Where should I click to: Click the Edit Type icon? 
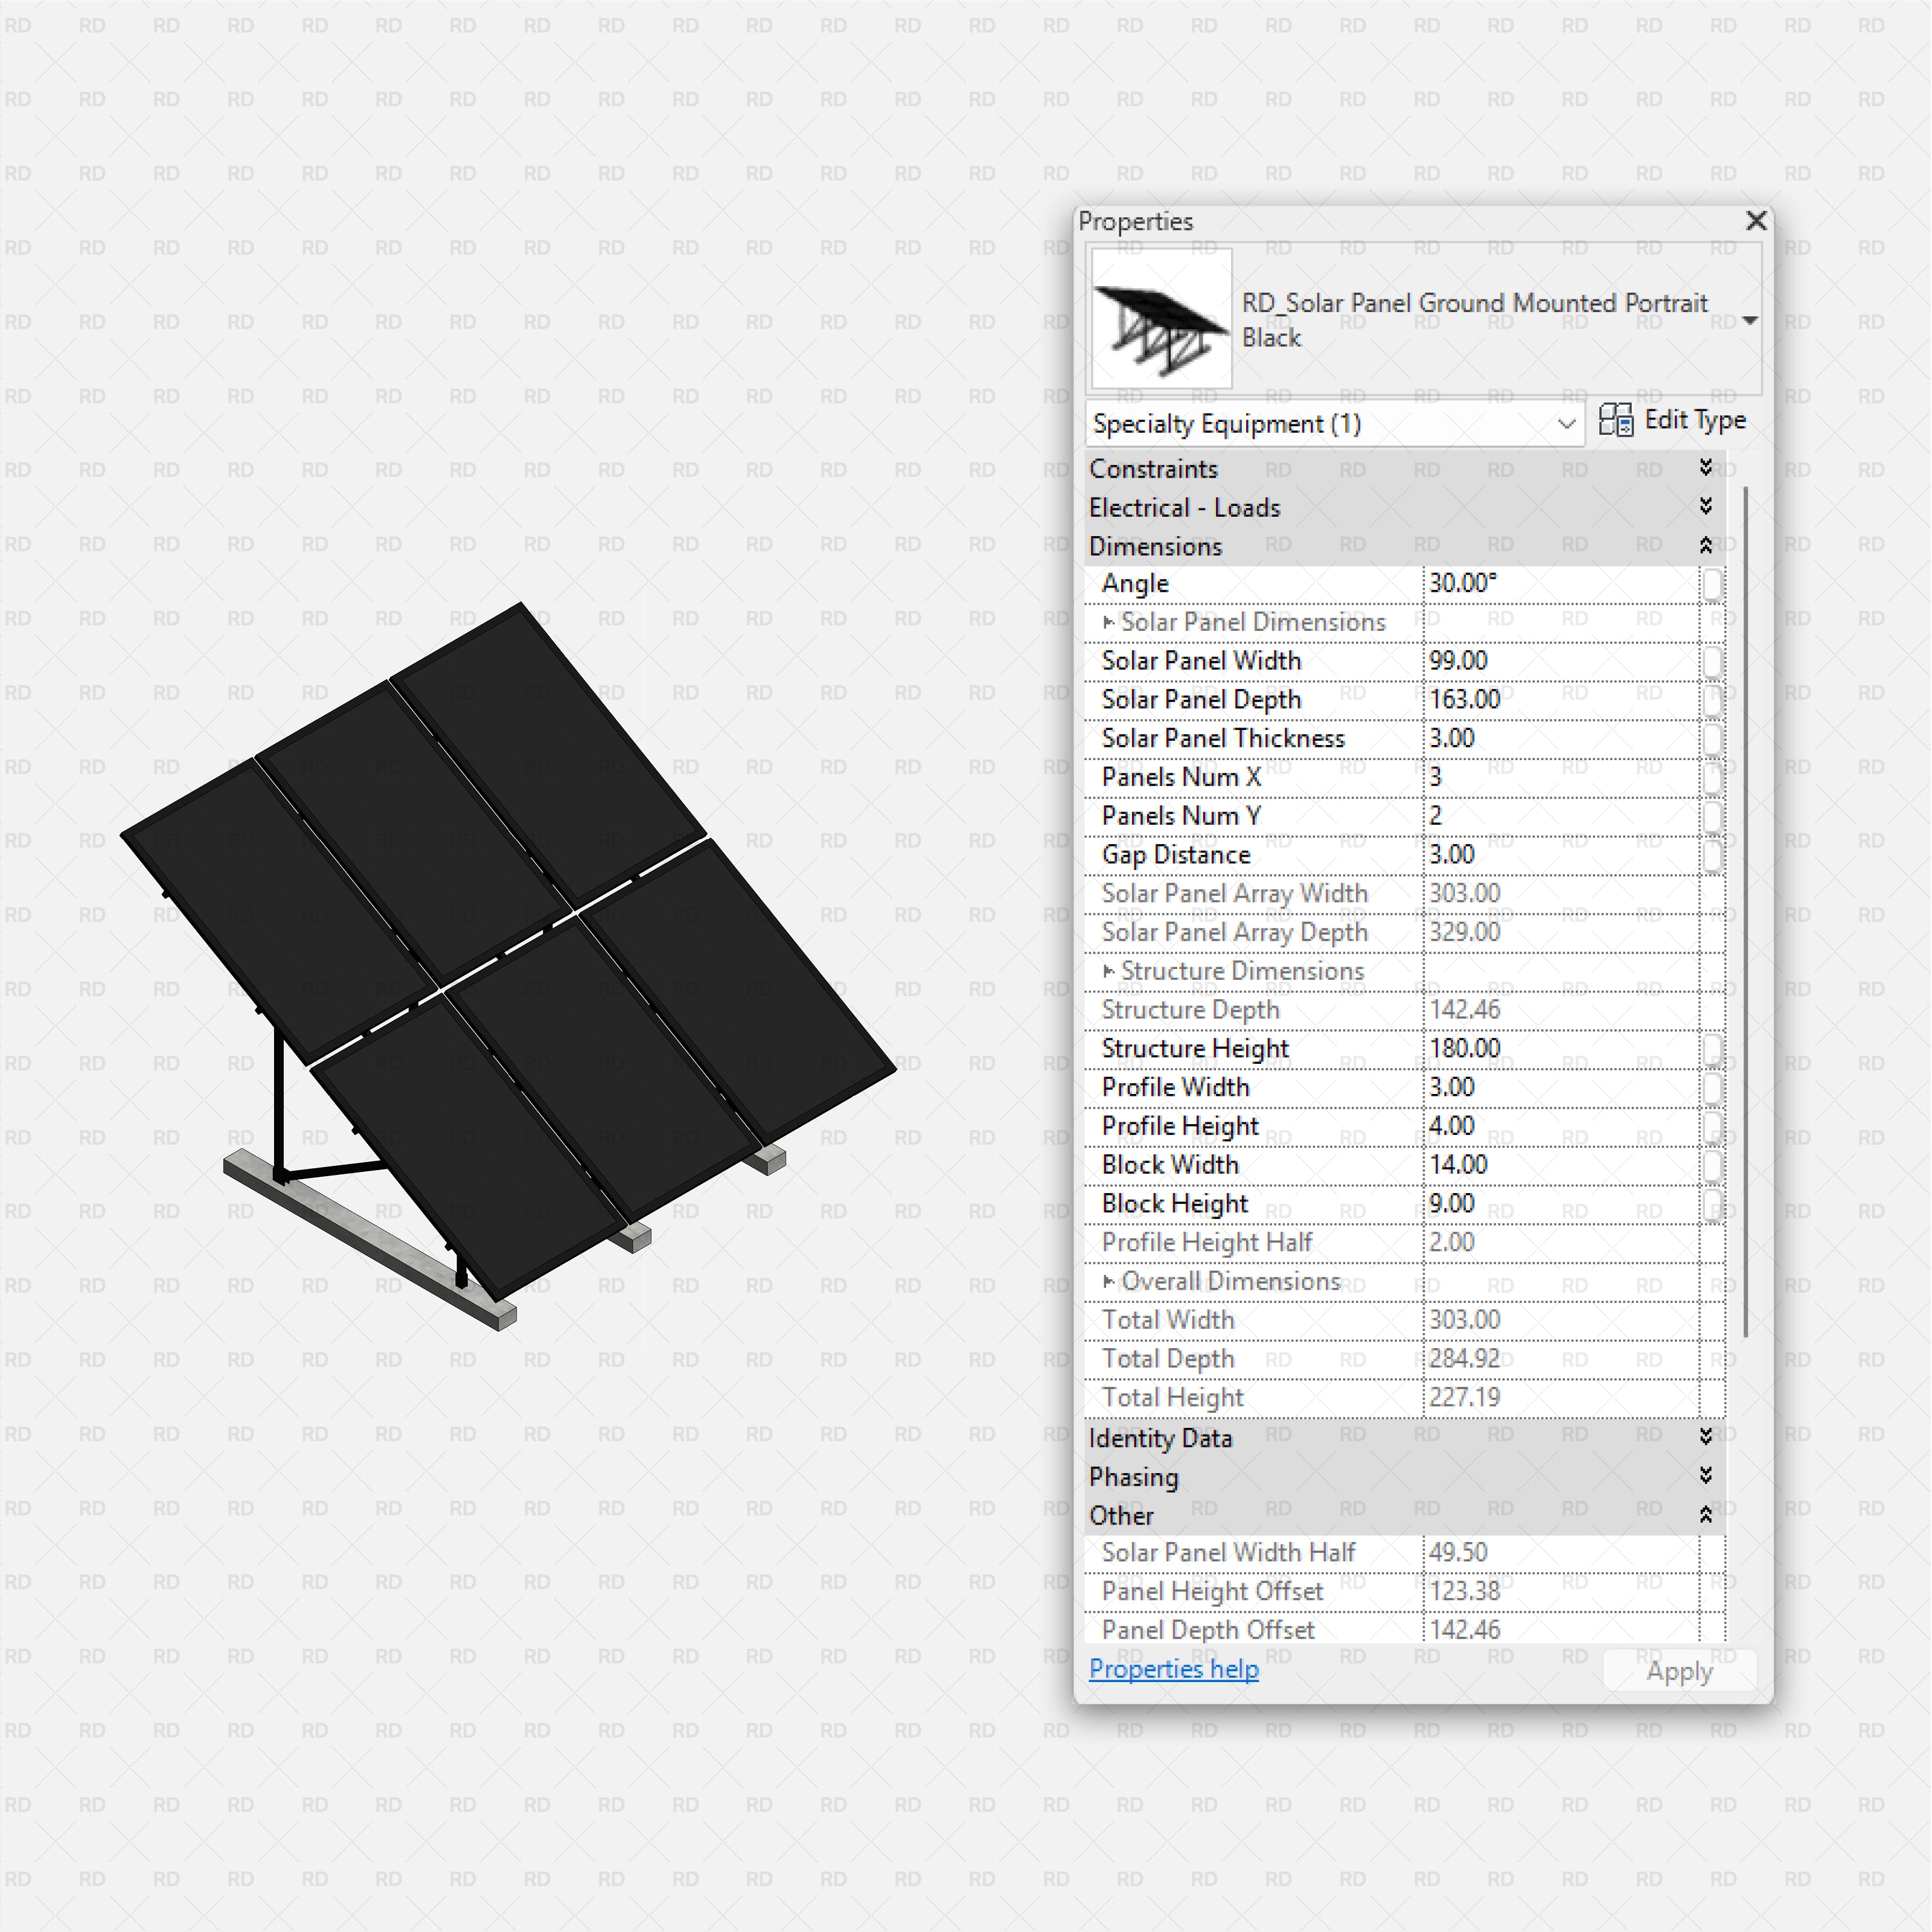coord(1615,420)
